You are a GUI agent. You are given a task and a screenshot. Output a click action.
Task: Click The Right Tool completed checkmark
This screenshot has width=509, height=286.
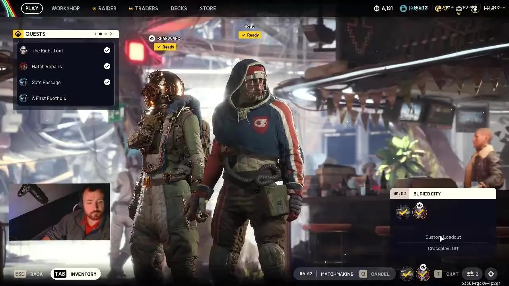click(107, 50)
